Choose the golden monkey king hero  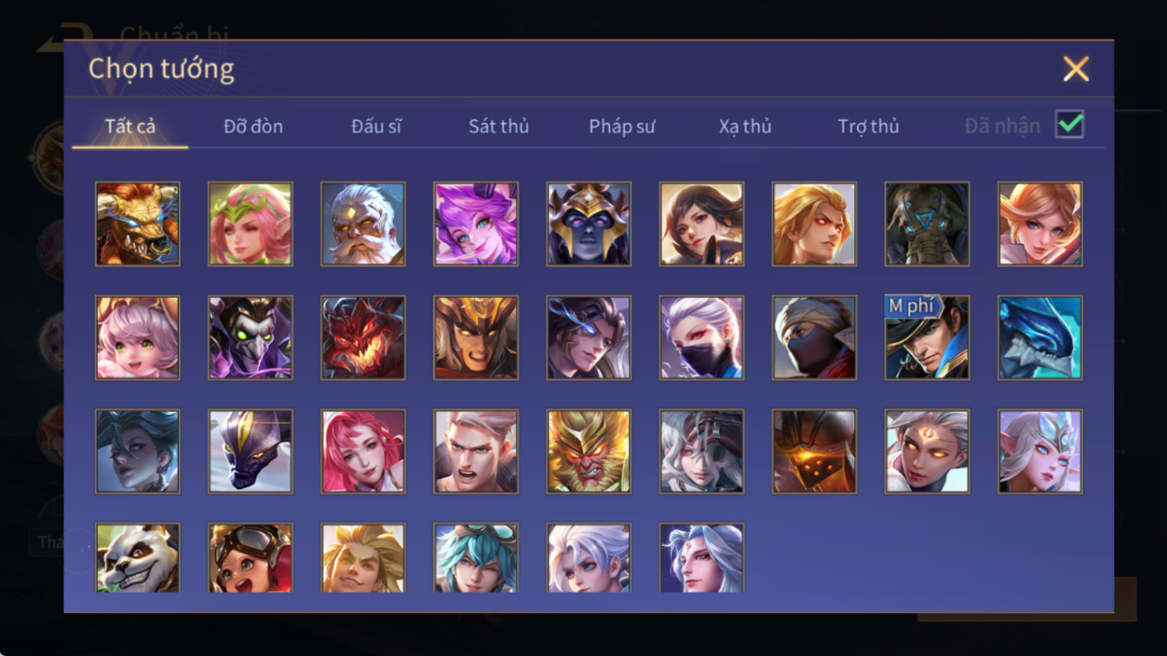589,451
